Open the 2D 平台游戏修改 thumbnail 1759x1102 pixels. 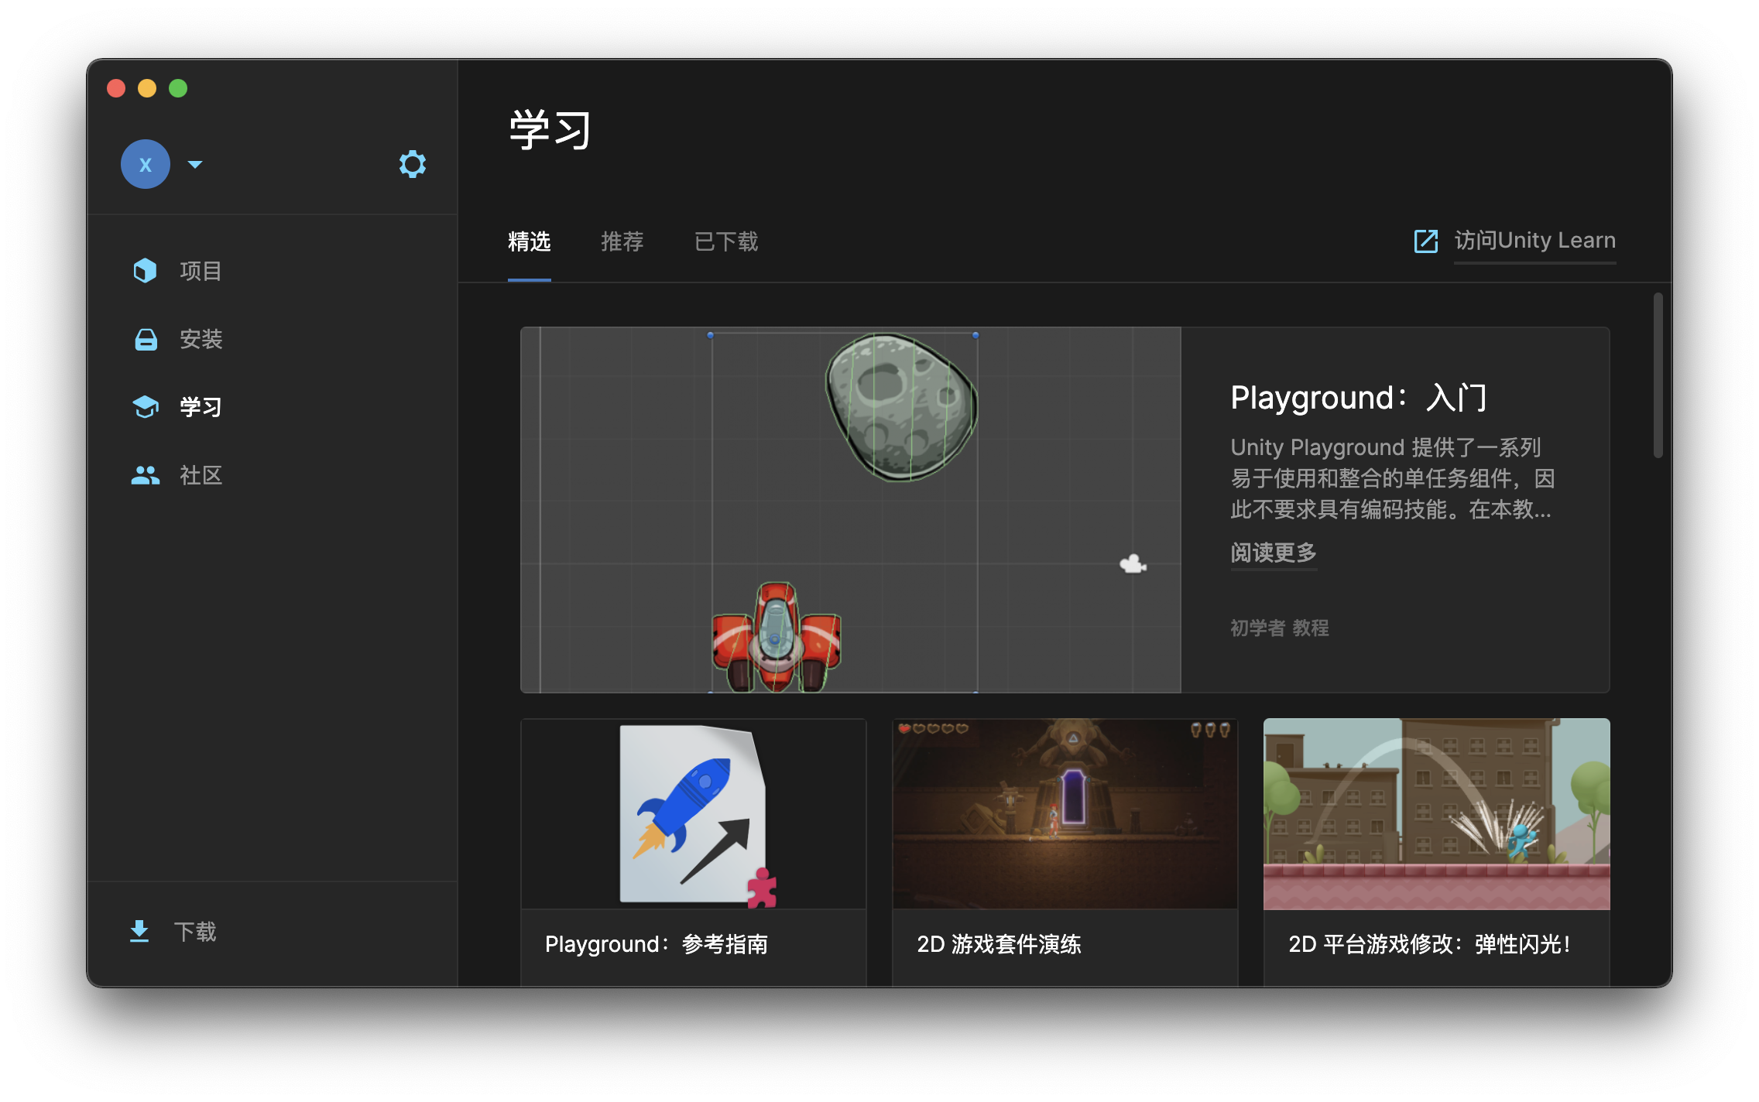(1436, 813)
